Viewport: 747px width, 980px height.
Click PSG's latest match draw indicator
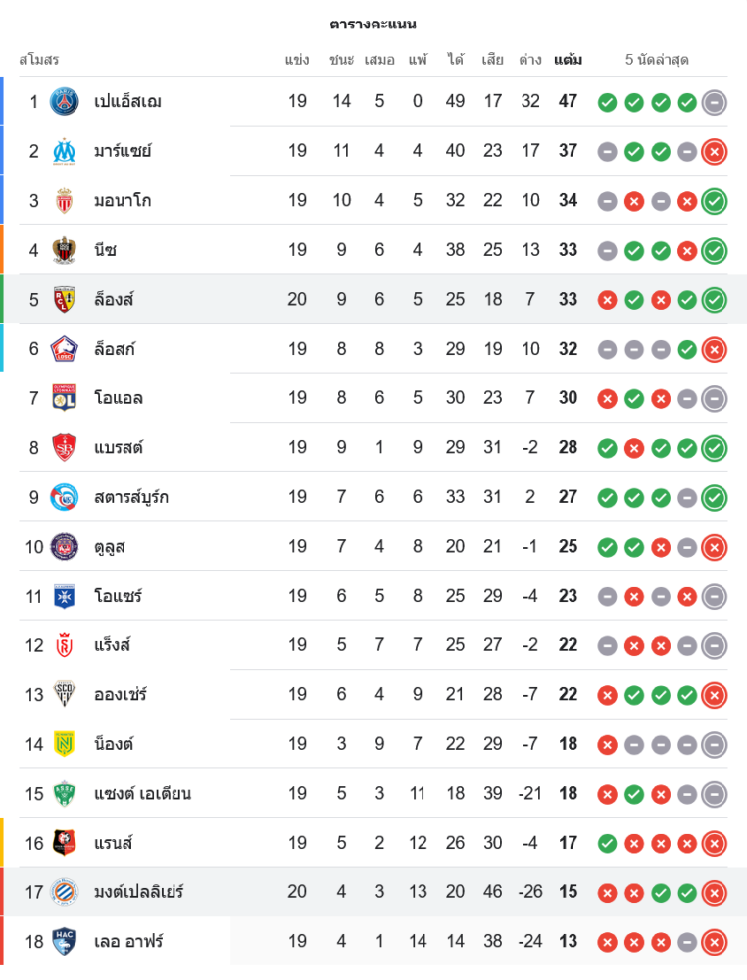(x=715, y=102)
